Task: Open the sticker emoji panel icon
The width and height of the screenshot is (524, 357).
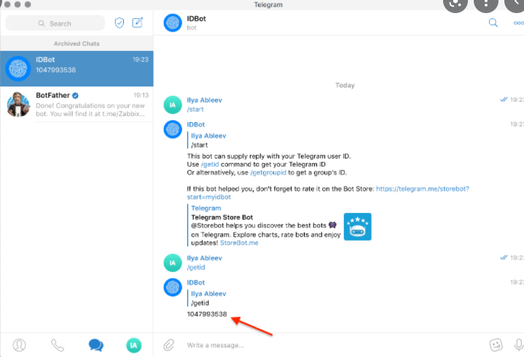Action: (x=496, y=345)
